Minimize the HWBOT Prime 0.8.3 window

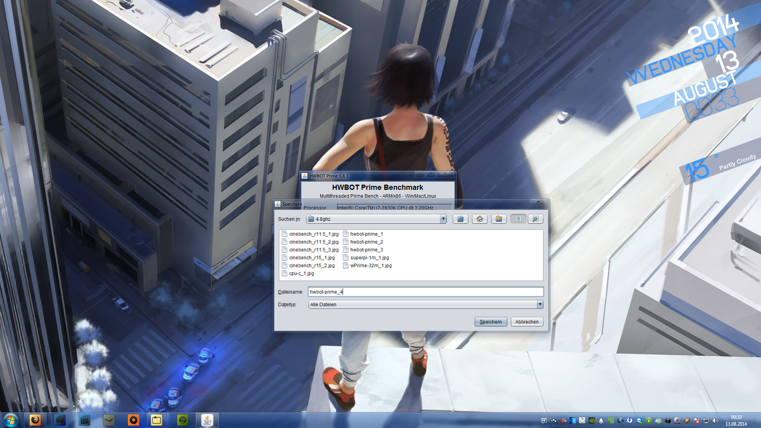(420, 174)
